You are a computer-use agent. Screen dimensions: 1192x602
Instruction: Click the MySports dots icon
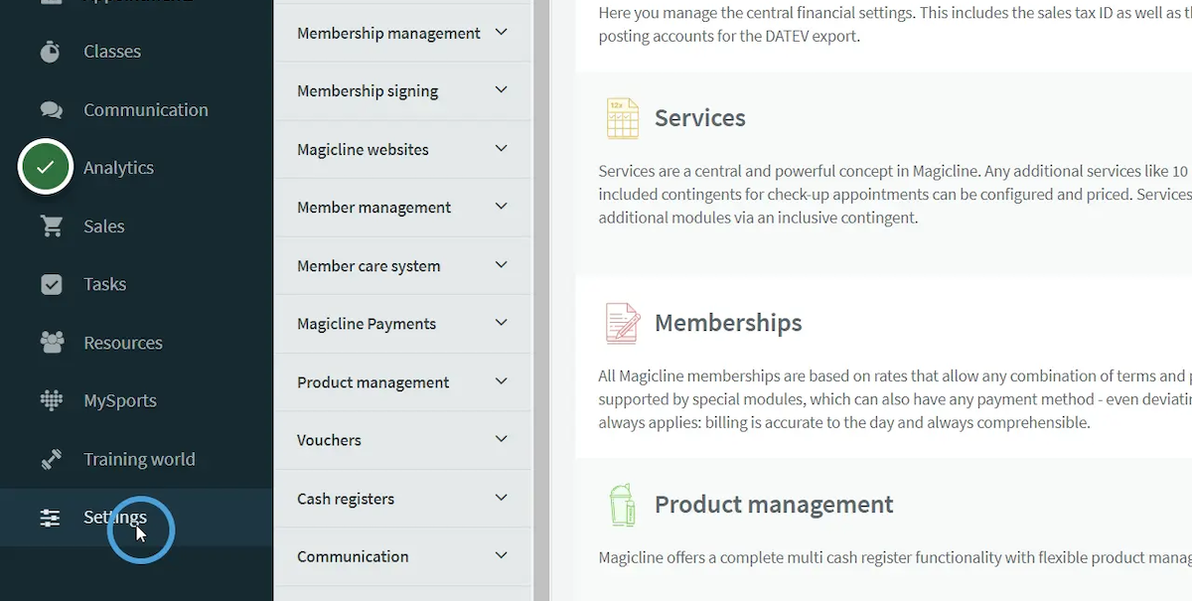pyautogui.click(x=51, y=400)
